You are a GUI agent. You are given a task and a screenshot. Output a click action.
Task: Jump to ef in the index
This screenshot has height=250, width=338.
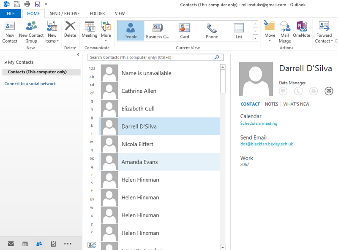(92, 93)
